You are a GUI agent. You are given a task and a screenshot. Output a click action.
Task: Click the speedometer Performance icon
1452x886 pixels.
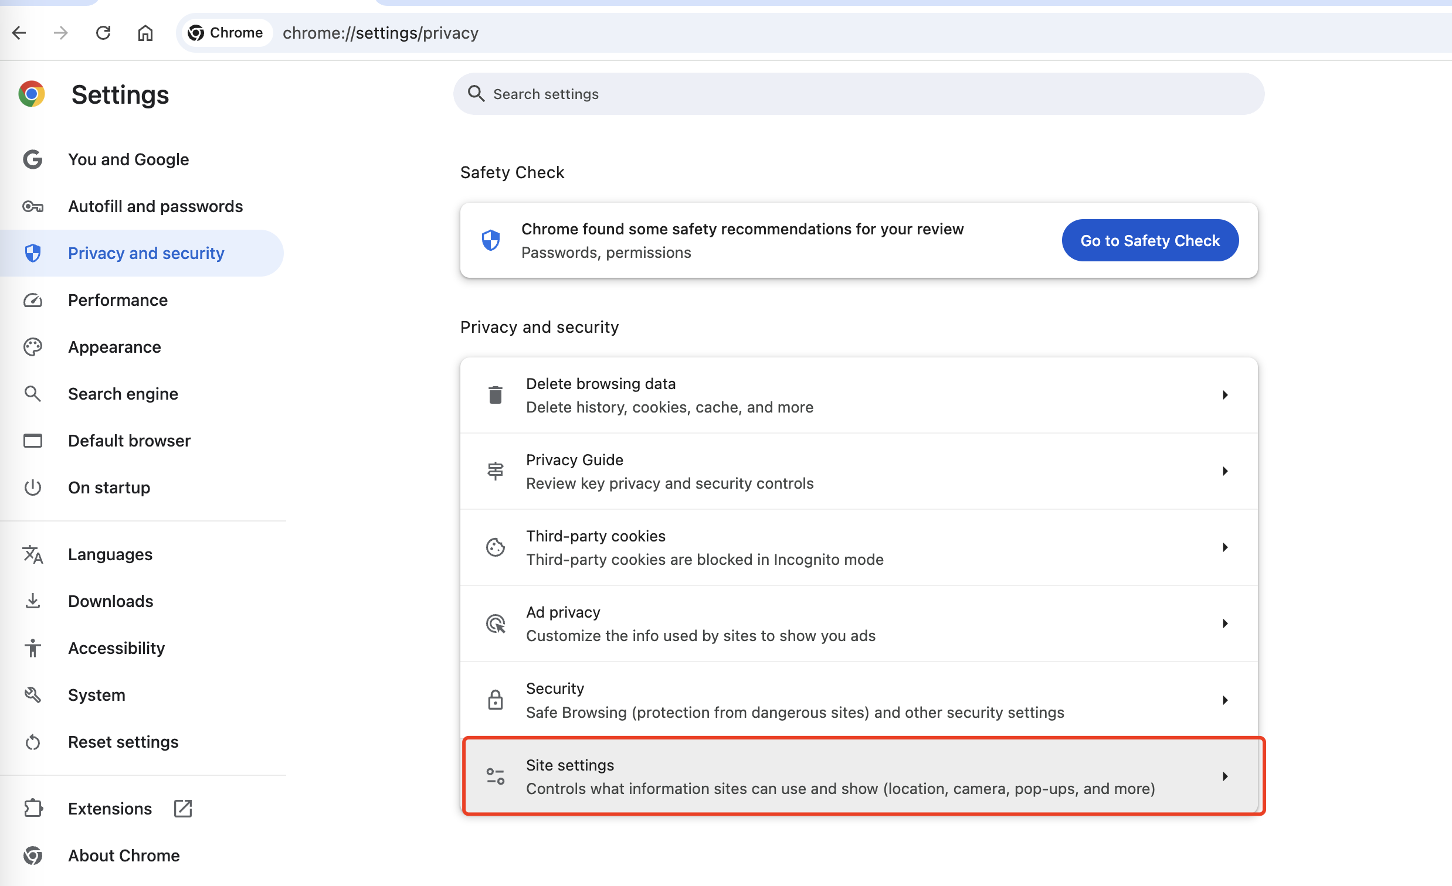point(33,300)
